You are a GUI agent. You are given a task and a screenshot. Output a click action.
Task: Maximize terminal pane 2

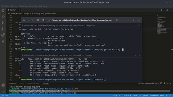coord(135,55)
